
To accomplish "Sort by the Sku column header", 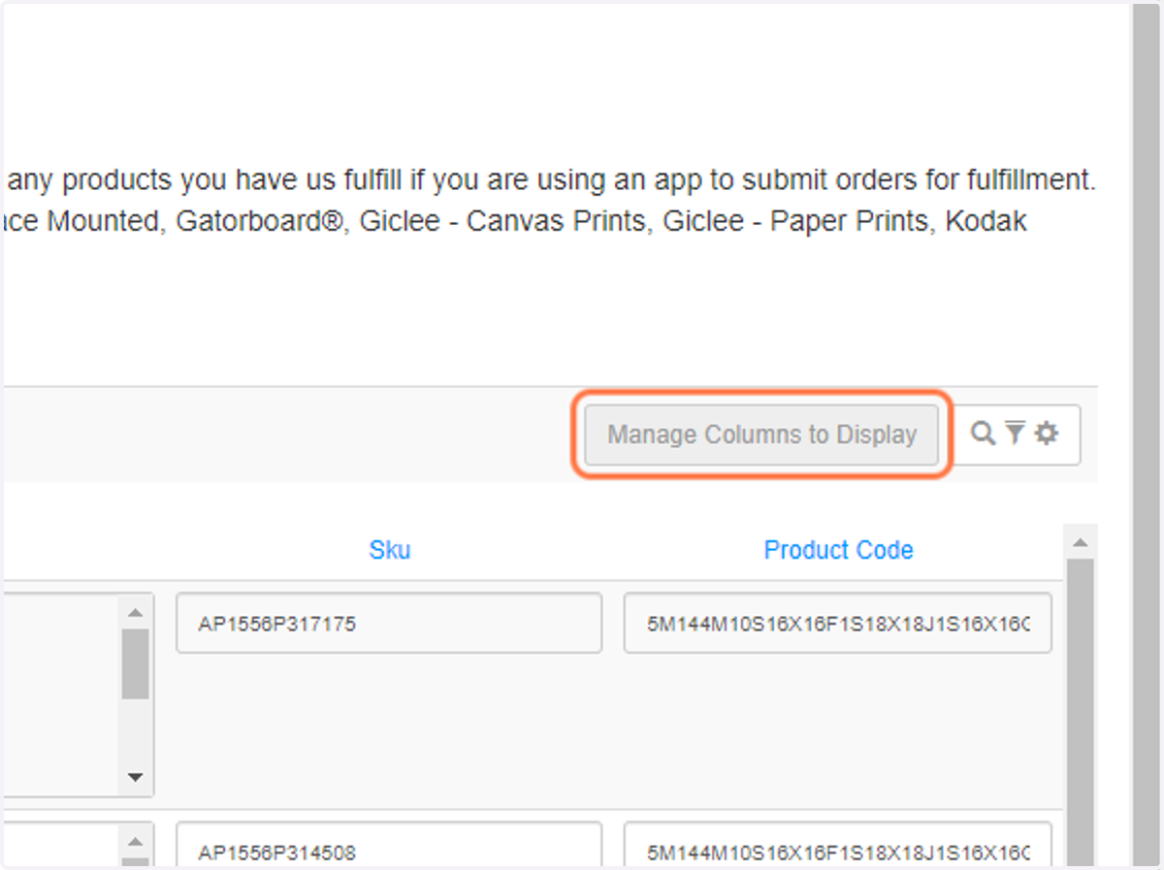I will pyautogui.click(x=390, y=550).
